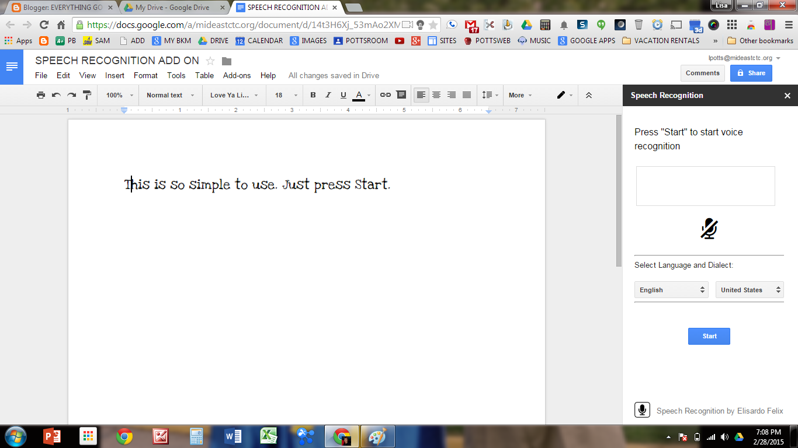The height and width of the screenshot is (448, 798).
Task: Toggle bold formatting
Action: (x=313, y=95)
